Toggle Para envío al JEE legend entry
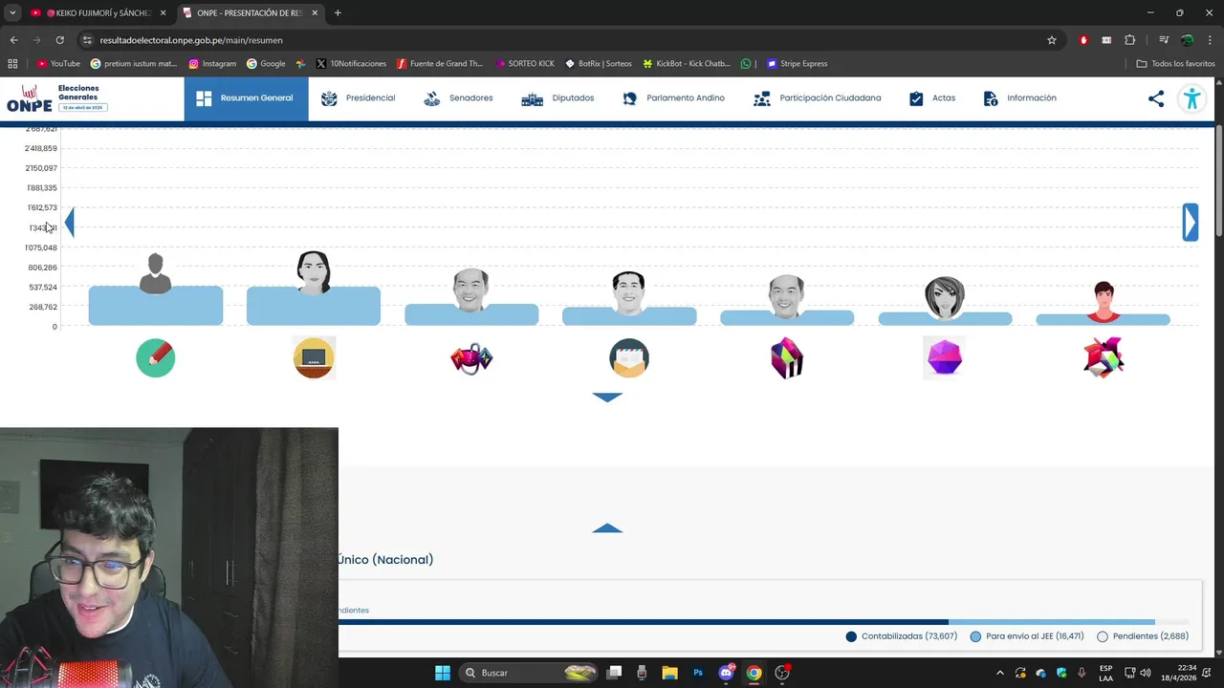1224x688 pixels. click(x=1027, y=636)
